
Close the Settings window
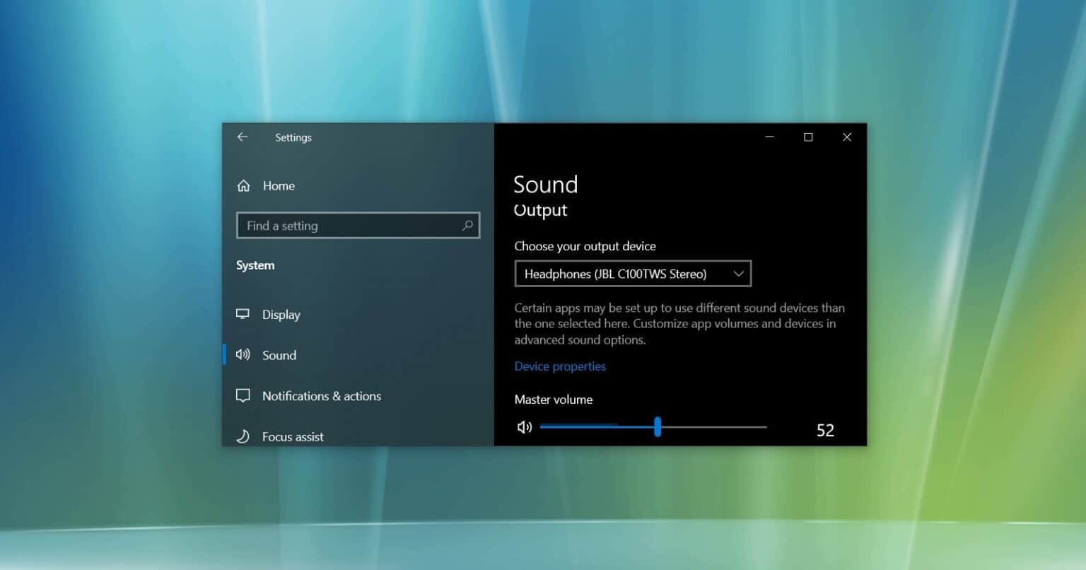[847, 137]
